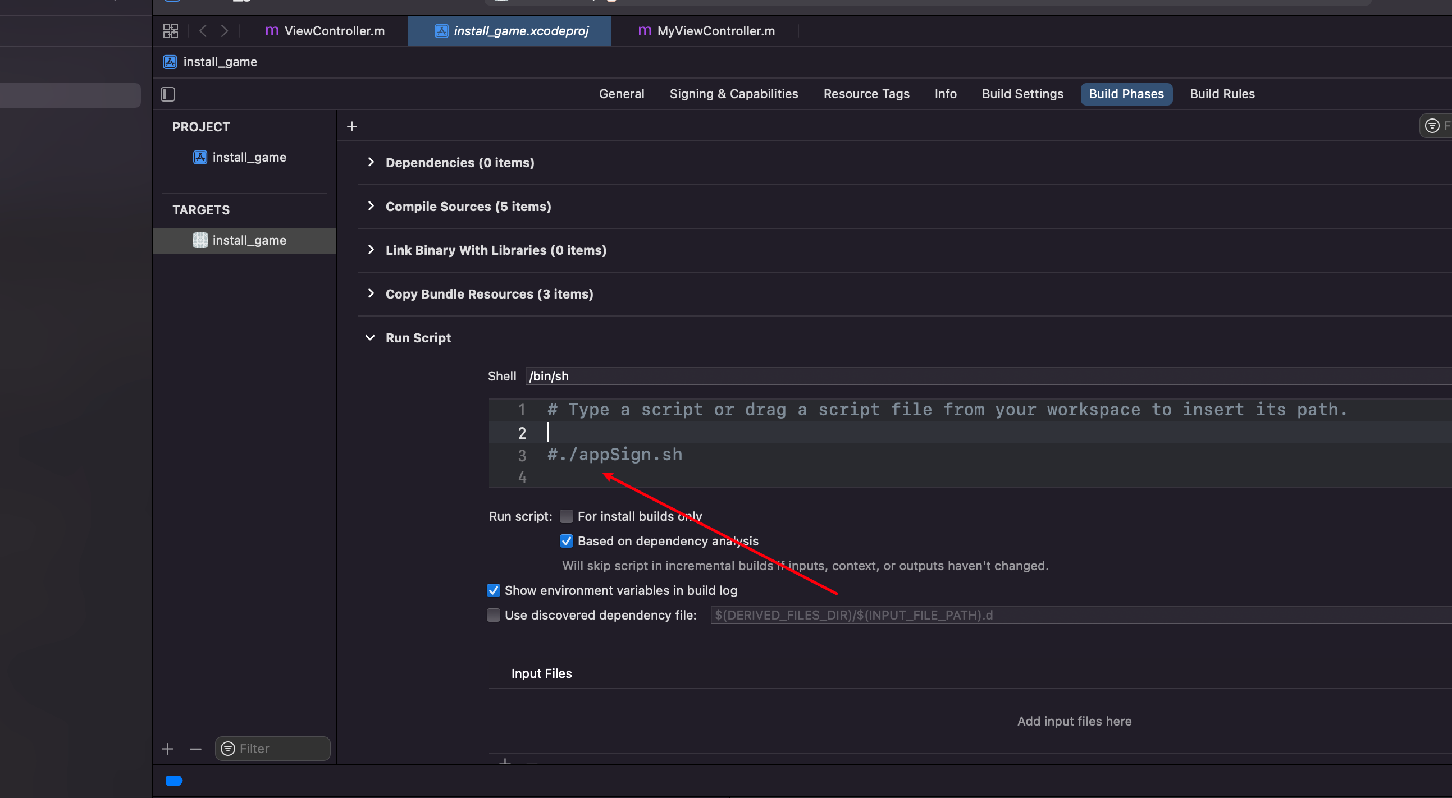The width and height of the screenshot is (1452, 798).
Task: Click the Input Files heading
Action: click(x=541, y=673)
